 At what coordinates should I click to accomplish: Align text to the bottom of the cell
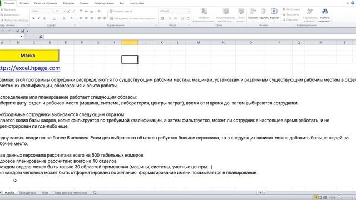coord(92,11)
